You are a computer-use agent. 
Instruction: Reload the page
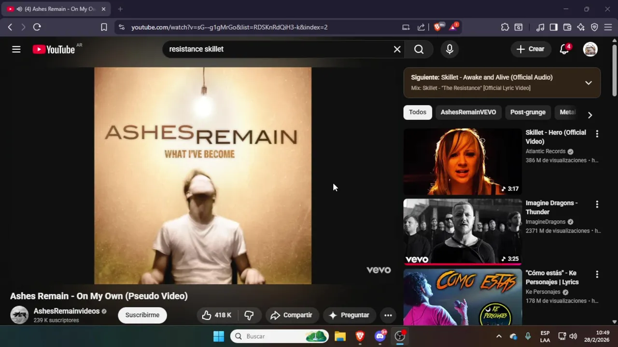click(37, 27)
